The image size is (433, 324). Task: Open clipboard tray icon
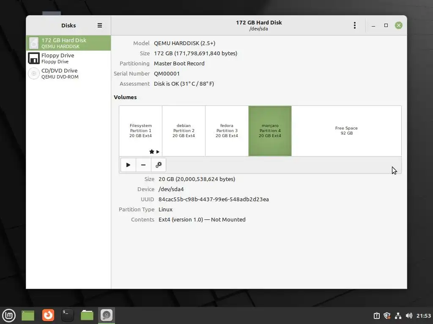pyautogui.click(x=377, y=316)
